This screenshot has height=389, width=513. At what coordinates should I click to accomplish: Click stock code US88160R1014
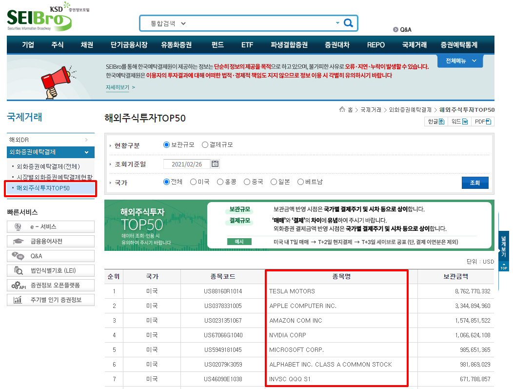click(223, 291)
